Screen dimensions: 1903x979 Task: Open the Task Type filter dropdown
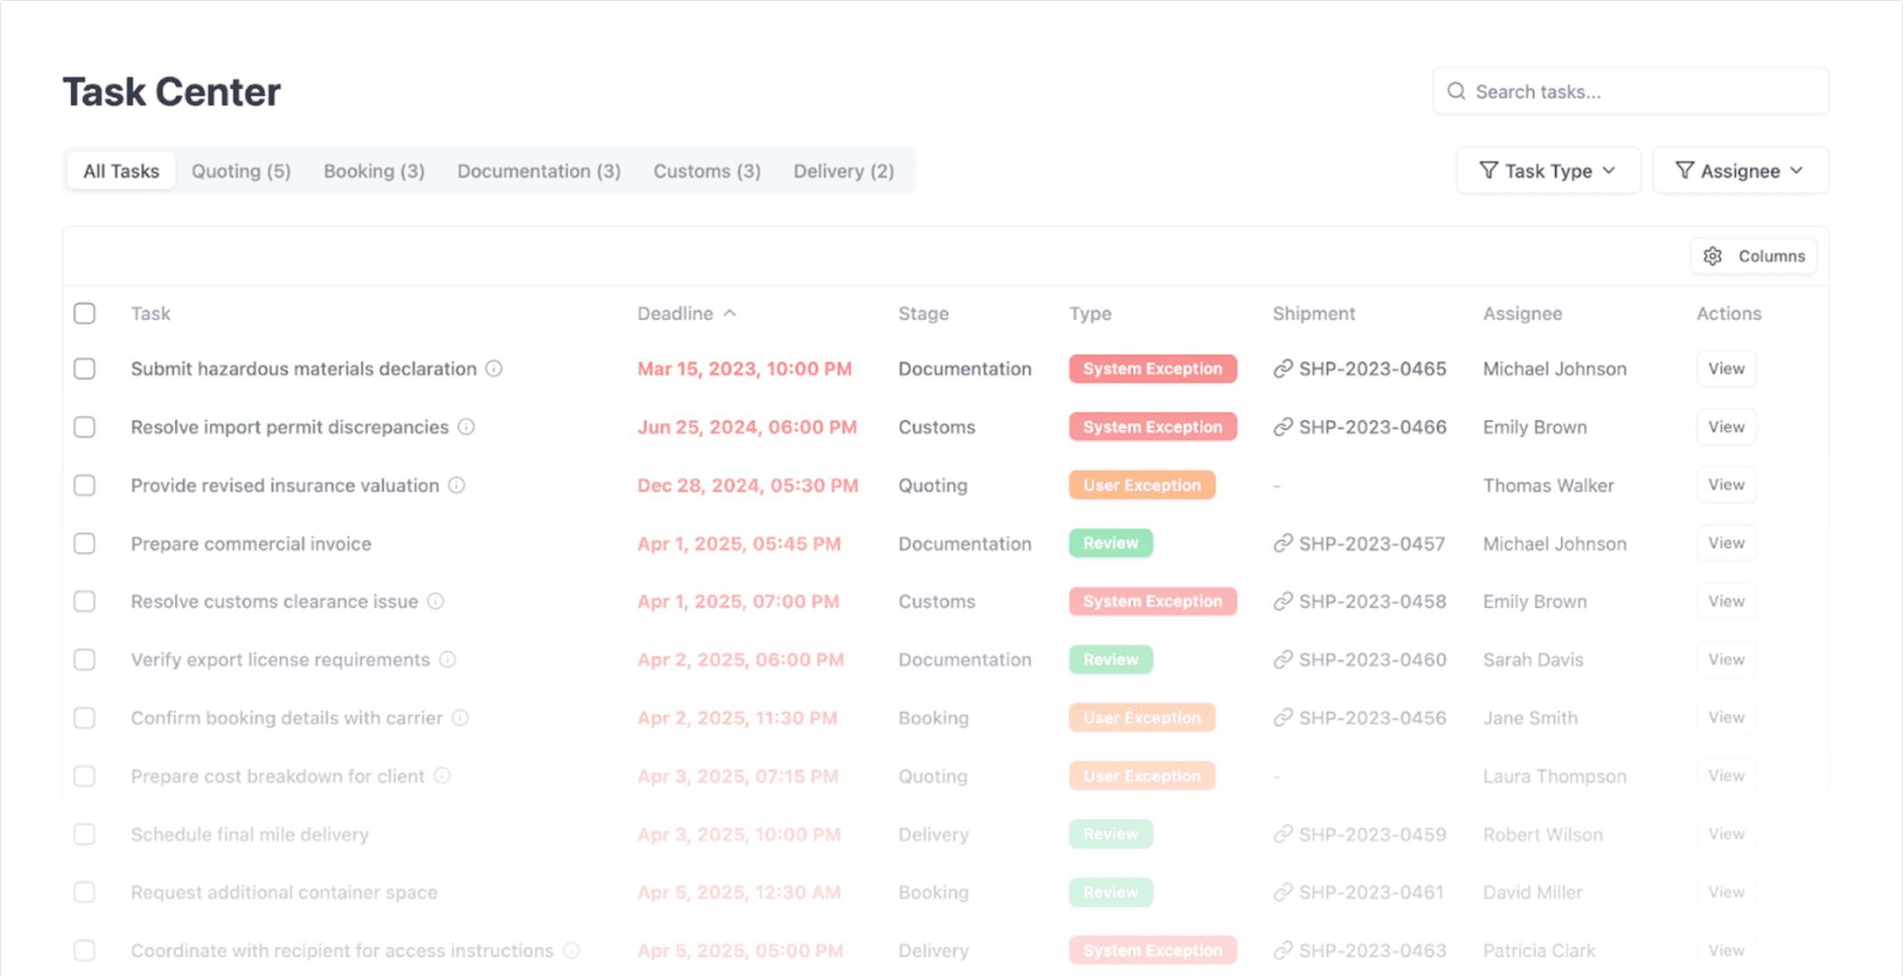tap(1547, 170)
